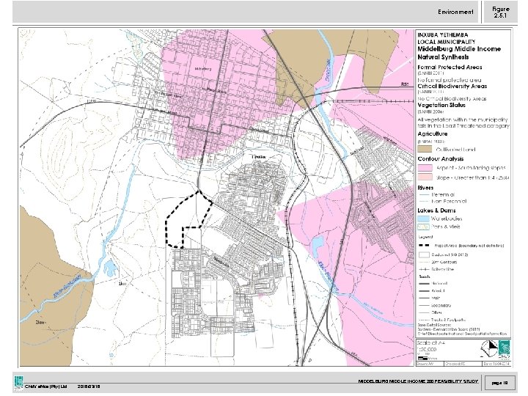Image resolution: width=528 pixels, height=396 pixels.
Task: Click the 'Non Perennial' legend label
Action: pyautogui.click(x=449, y=202)
